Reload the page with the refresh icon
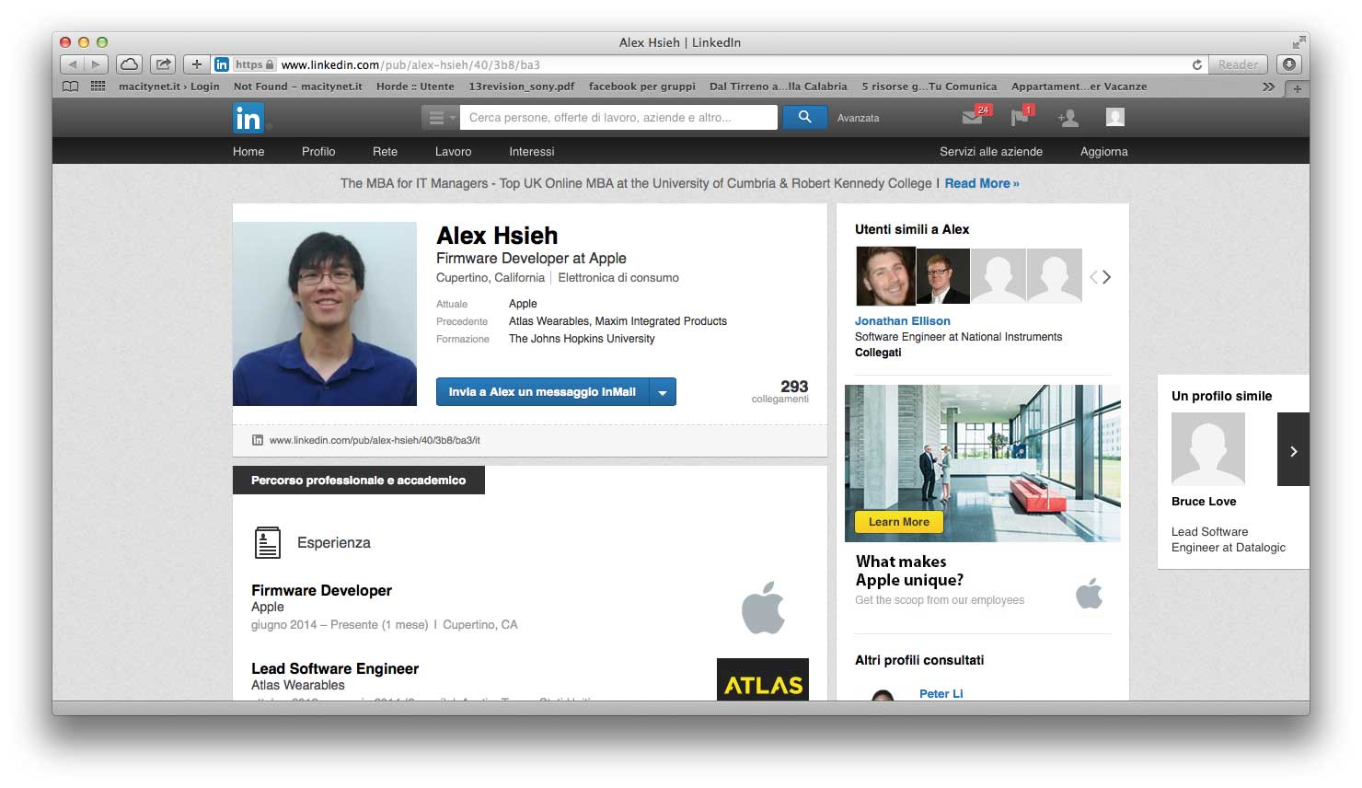This screenshot has height=788, width=1362. [x=1196, y=64]
